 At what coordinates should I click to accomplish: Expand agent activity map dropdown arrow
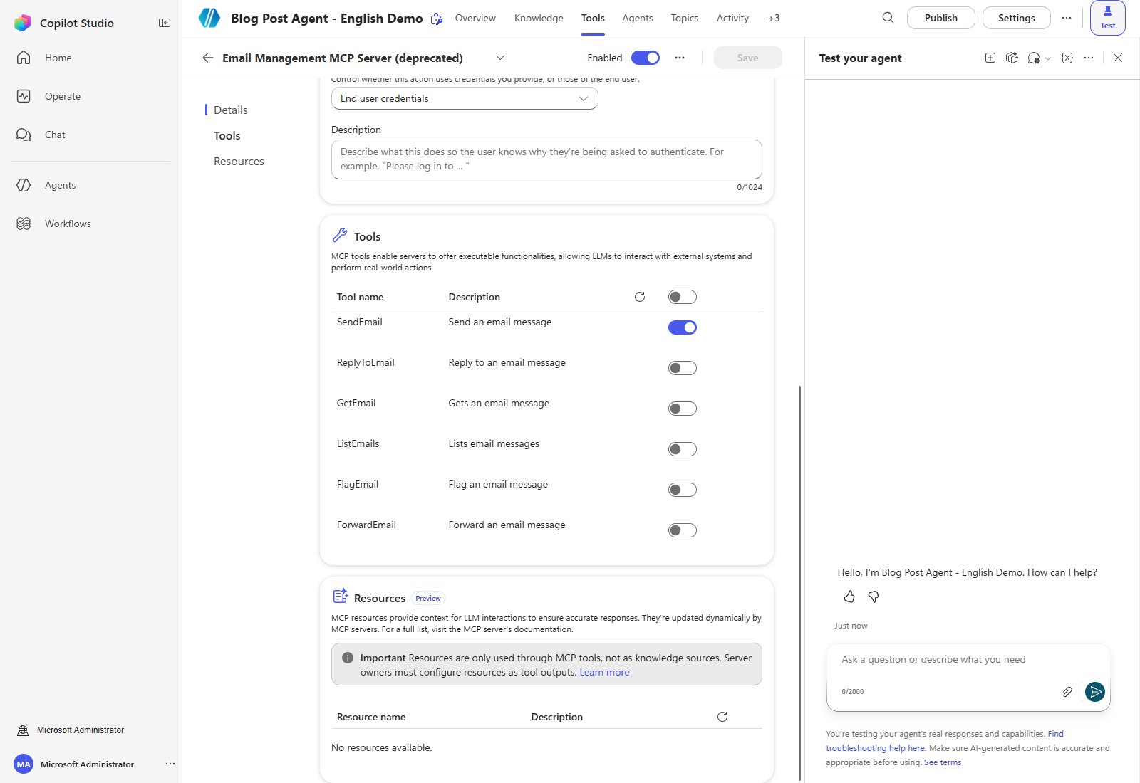click(1048, 58)
